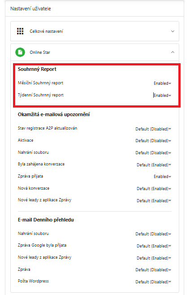Image resolution: width=190 pixels, height=295 pixels.
Task: Click the grid icon beside Celkové nastavení
Action: (x=20, y=31)
